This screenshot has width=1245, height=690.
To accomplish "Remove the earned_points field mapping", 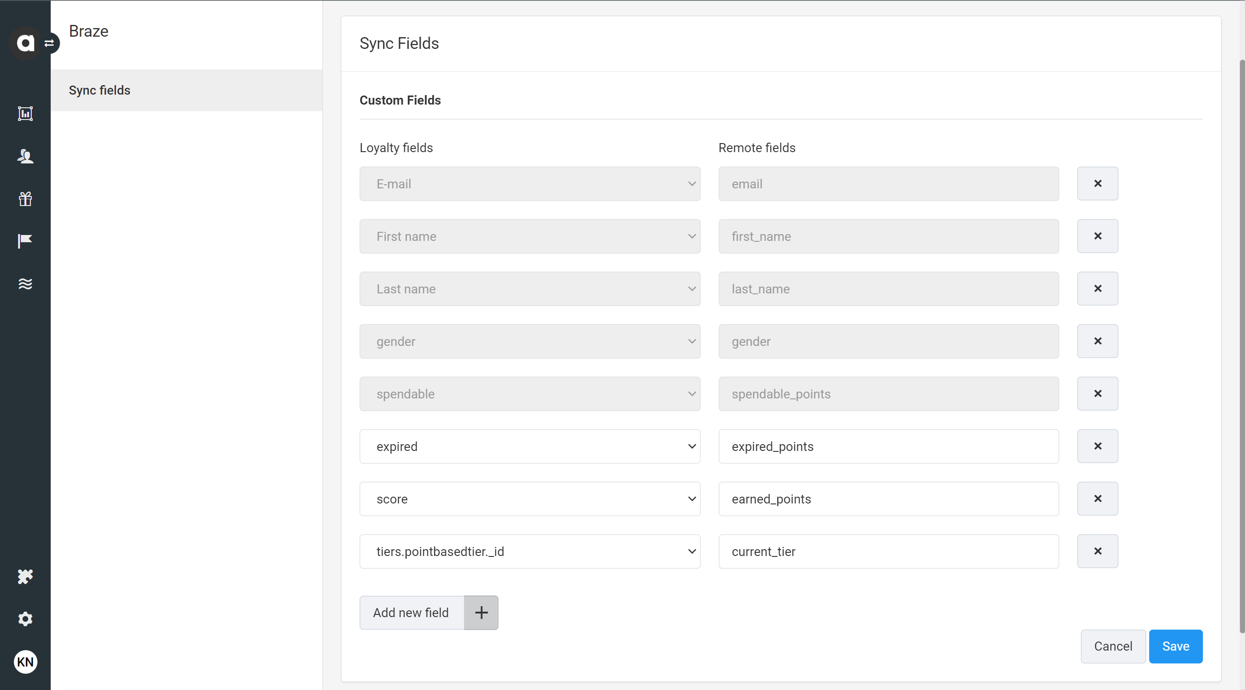I will click(x=1097, y=498).
